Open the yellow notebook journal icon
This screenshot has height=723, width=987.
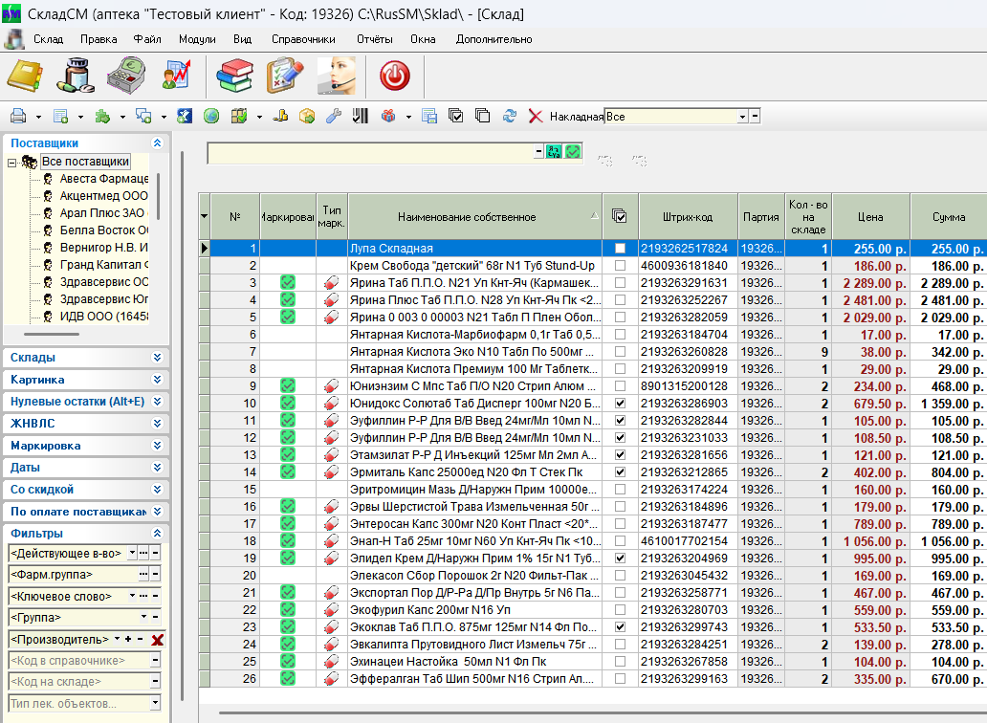(x=25, y=76)
